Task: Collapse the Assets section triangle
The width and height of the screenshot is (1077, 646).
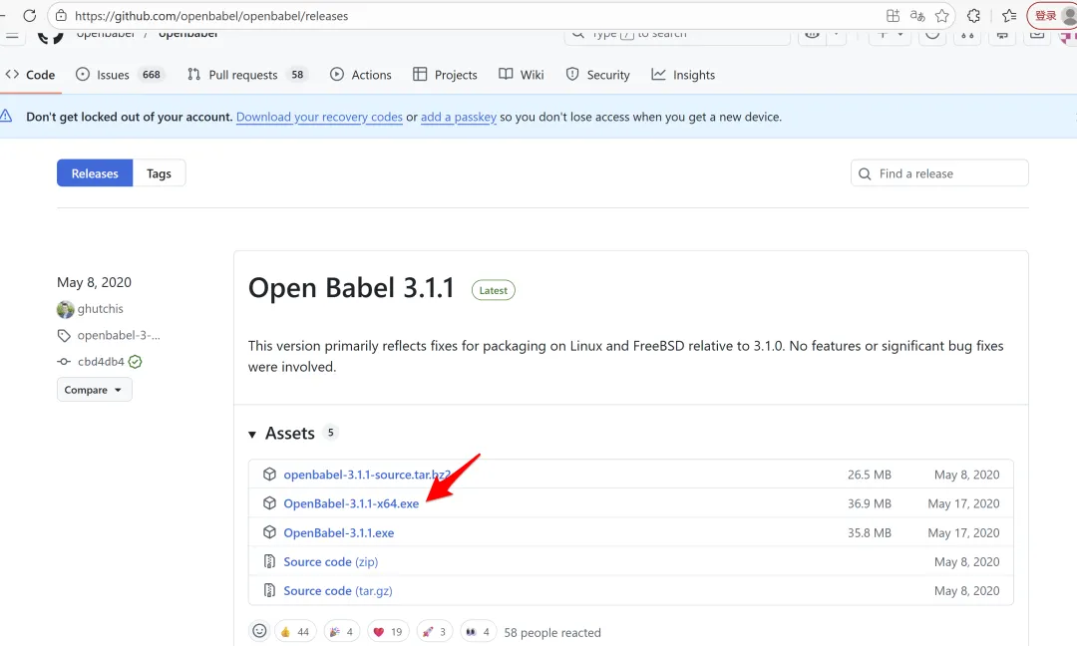Action: [252, 434]
